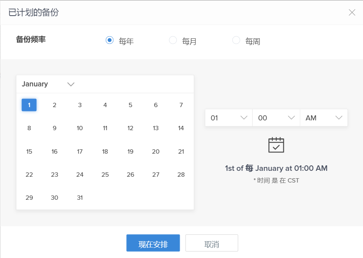This screenshot has height=258, width=363.
Task: Click day 20 in the calendar
Action: (156, 152)
